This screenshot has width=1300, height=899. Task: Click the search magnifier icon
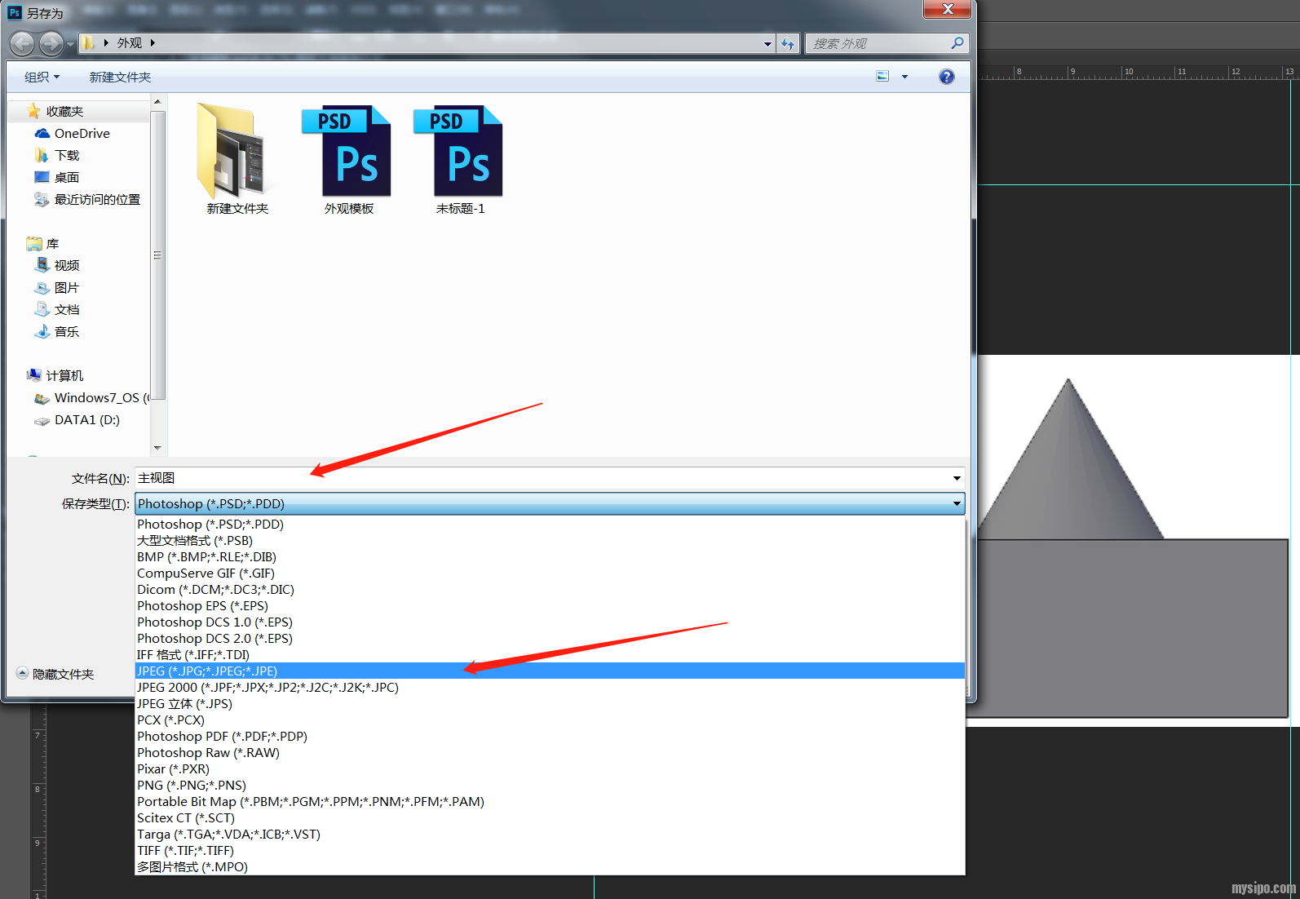tap(957, 43)
